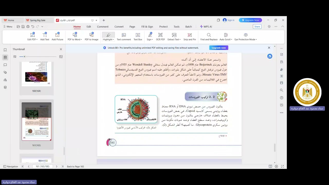Undo the last action

pyautogui.click(x=33, y=26)
